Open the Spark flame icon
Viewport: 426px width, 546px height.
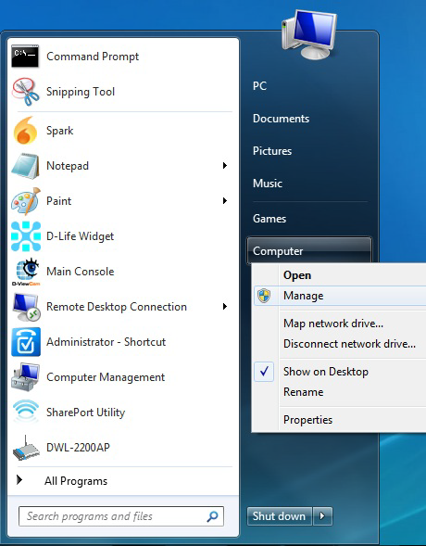click(25, 131)
